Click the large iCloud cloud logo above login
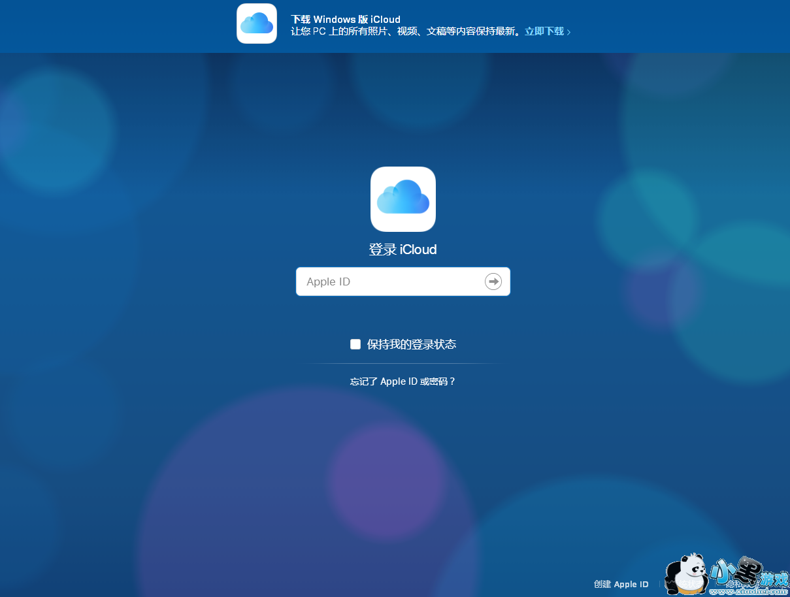Screen dimensions: 790x597 (x=403, y=199)
